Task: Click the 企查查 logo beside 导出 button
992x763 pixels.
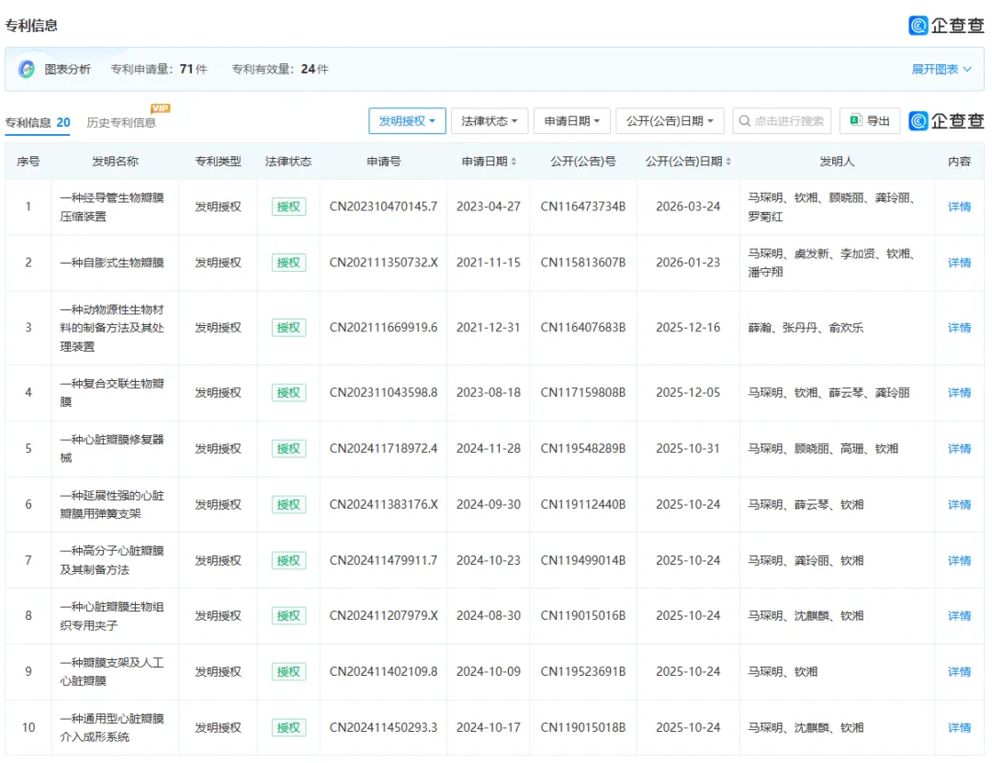Action: coord(946,120)
